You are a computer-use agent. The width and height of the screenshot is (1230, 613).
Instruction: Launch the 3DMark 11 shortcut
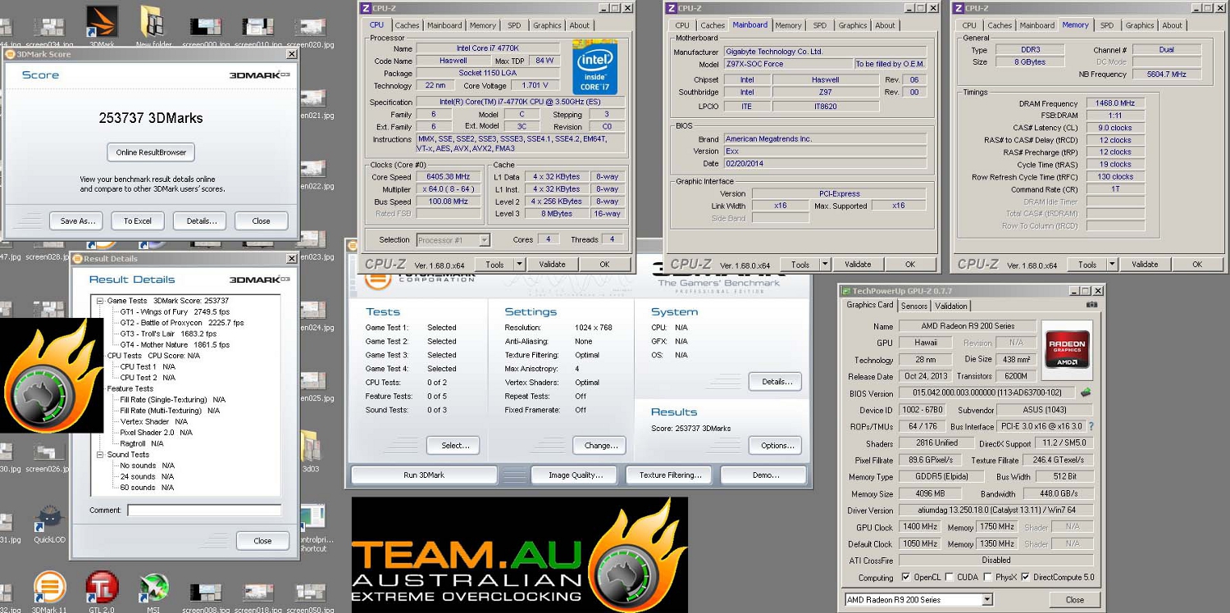(x=49, y=593)
